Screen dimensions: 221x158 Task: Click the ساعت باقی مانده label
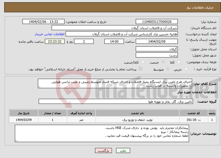[x=31, y=42]
